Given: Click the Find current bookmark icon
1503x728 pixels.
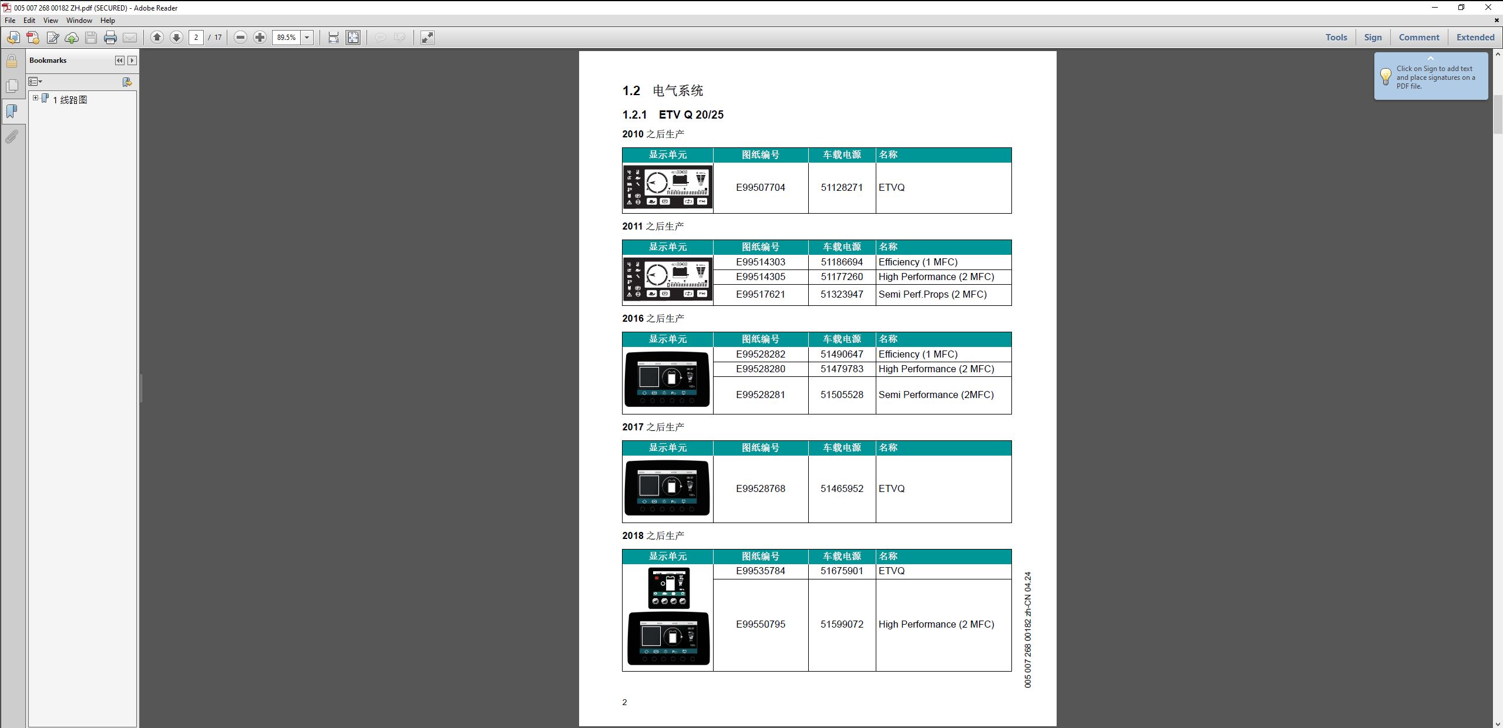Looking at the screenshot, I should [127, 82].
